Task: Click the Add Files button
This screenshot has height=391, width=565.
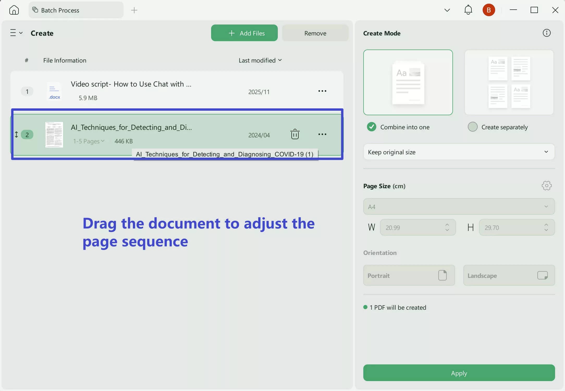Action: coord(244,33)
